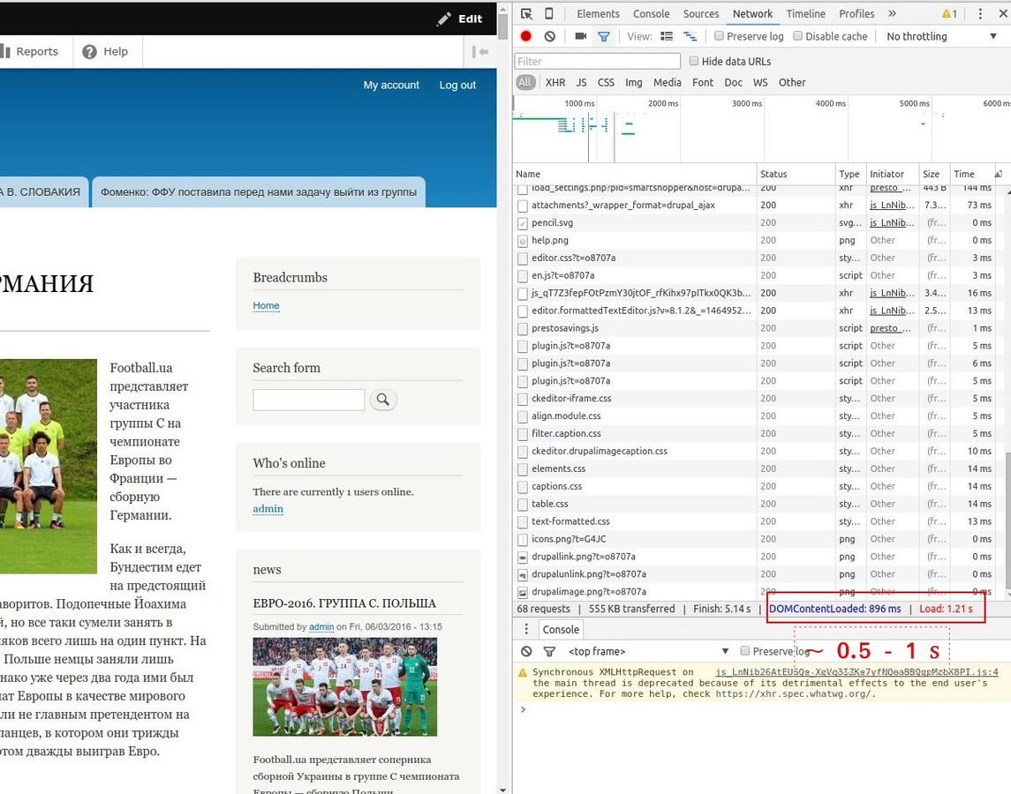Select the All request type filter

point(525,83)
